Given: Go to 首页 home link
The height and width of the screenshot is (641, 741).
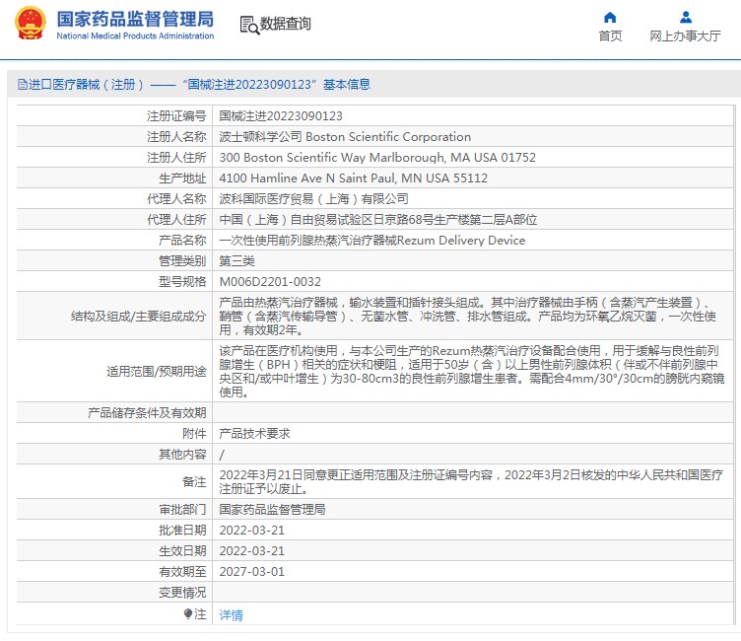Looking at the screenshot, I should point(610,36).
